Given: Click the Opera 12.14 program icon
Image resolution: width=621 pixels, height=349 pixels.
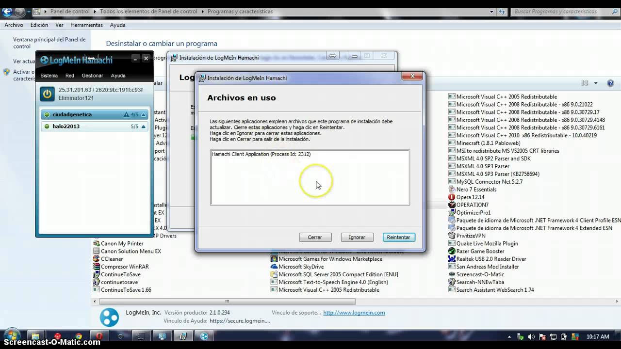Looking at the screenshot, I should click(x=452, y=197).
